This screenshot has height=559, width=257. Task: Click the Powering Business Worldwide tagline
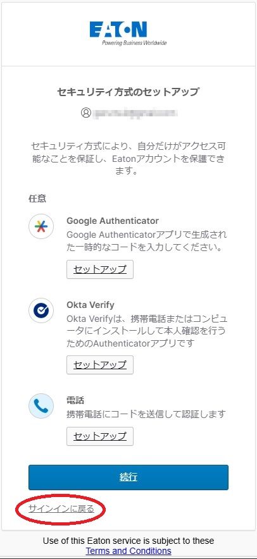point(134,43)
